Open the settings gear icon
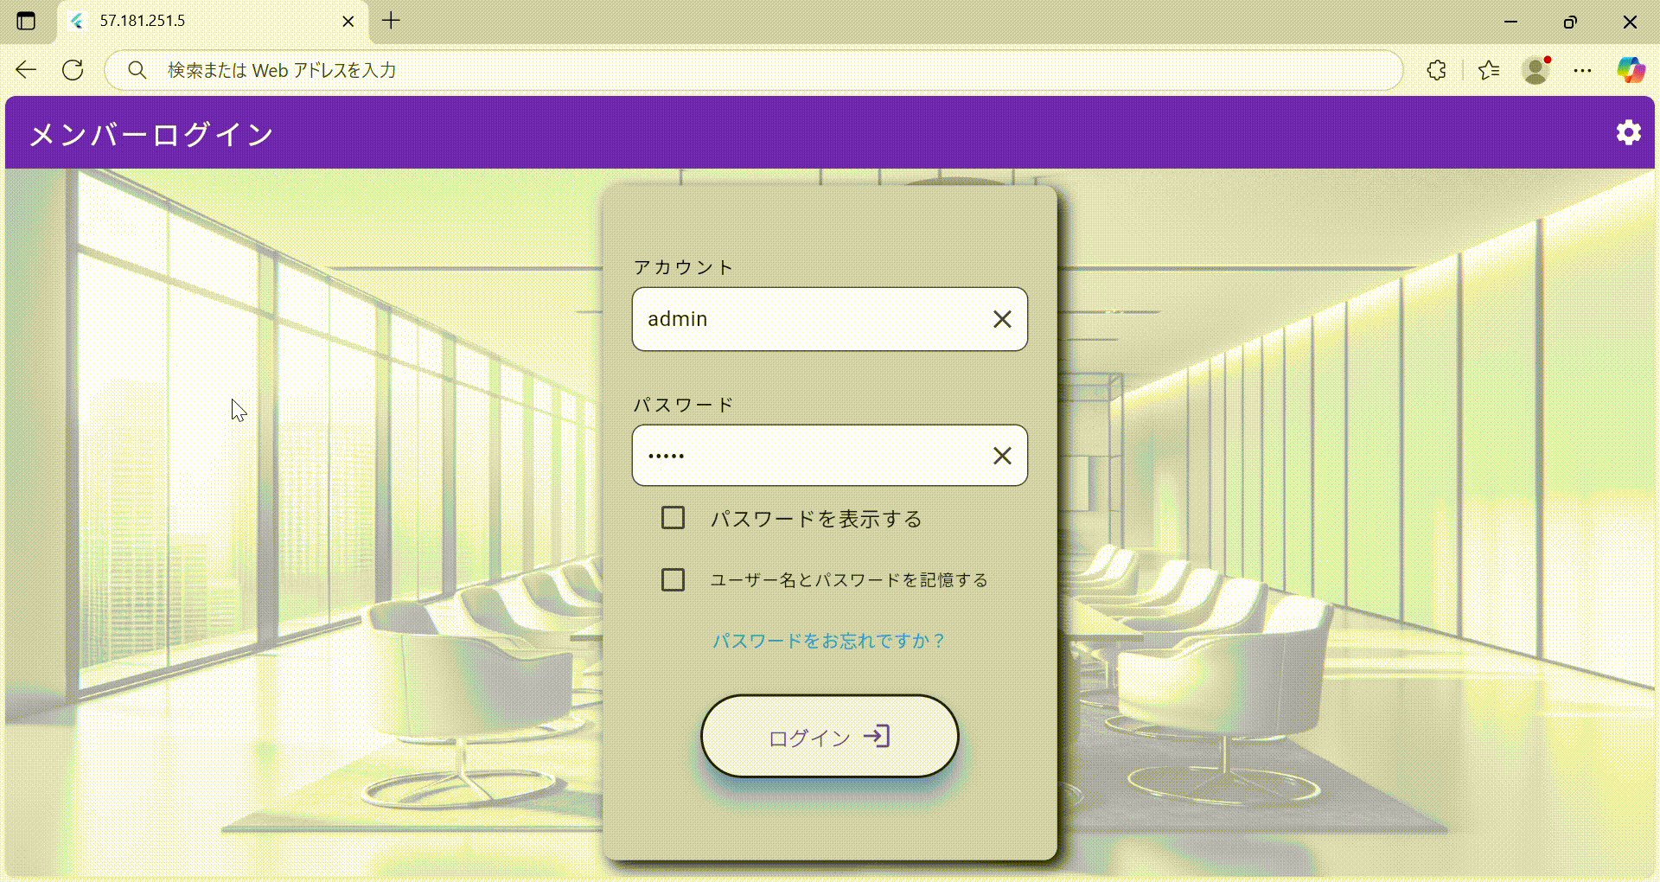 tap(1628, 132)
